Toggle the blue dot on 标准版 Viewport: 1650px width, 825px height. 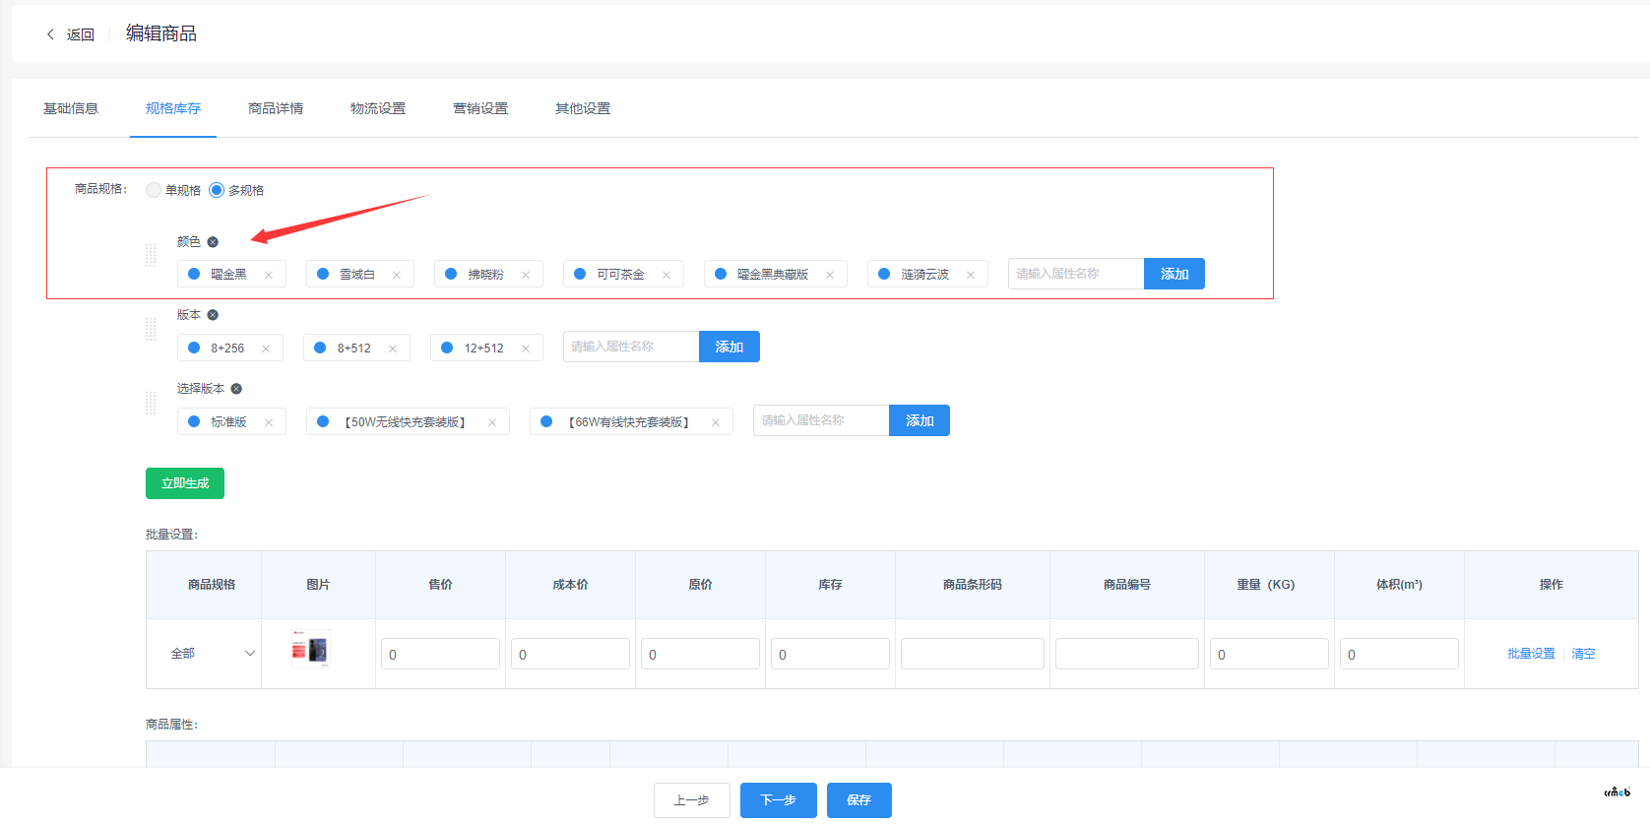194,421
